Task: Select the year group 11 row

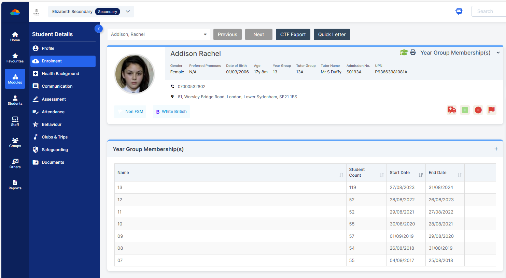Action: click(305, 212)
